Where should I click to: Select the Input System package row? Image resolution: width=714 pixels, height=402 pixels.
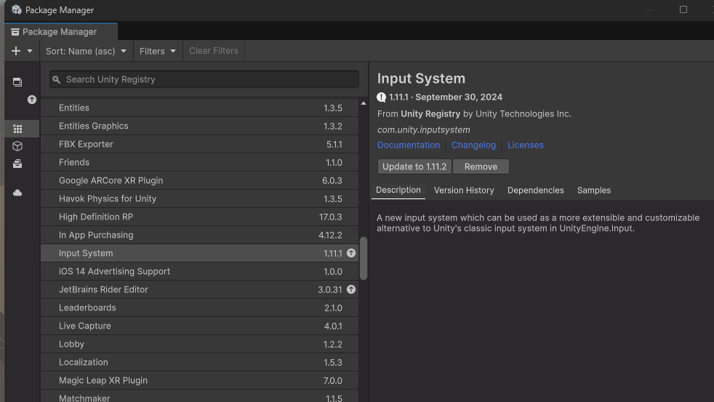point(199,253)
